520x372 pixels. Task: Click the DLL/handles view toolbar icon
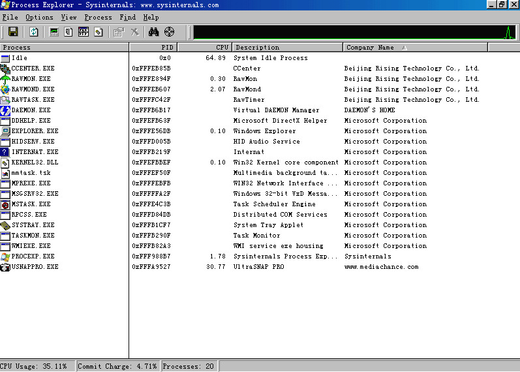tap(99, 32)
